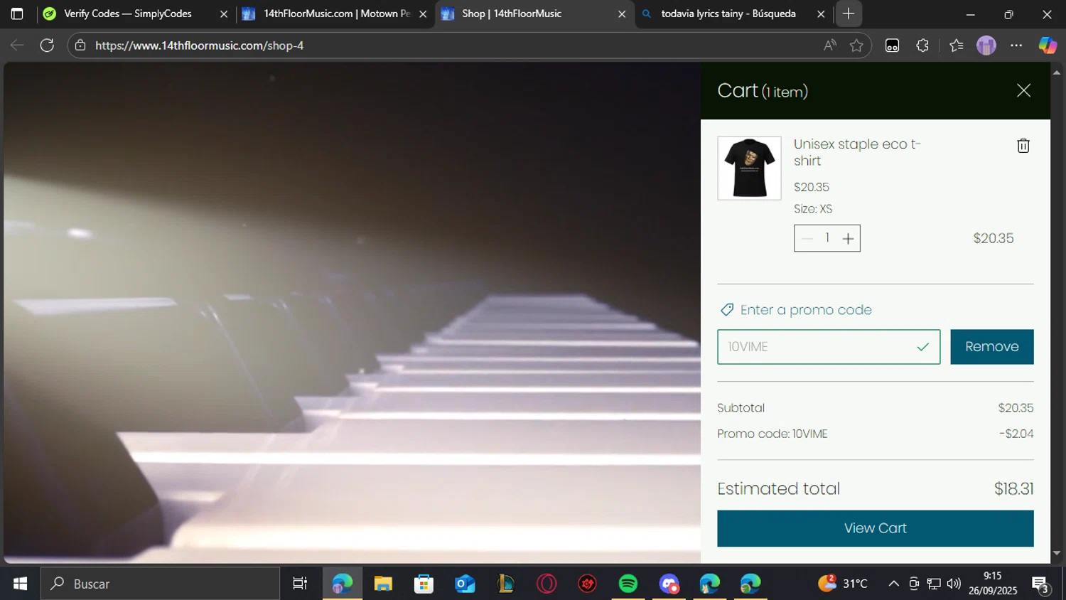
Task: Open Settings and more menu
Action: tap(1016, 45)
